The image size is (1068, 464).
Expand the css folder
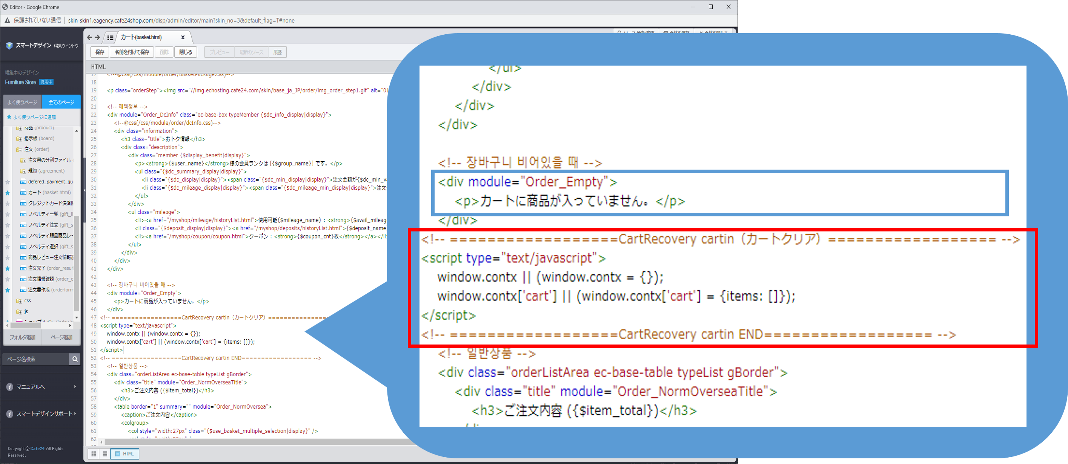click(x=19, y=301)
